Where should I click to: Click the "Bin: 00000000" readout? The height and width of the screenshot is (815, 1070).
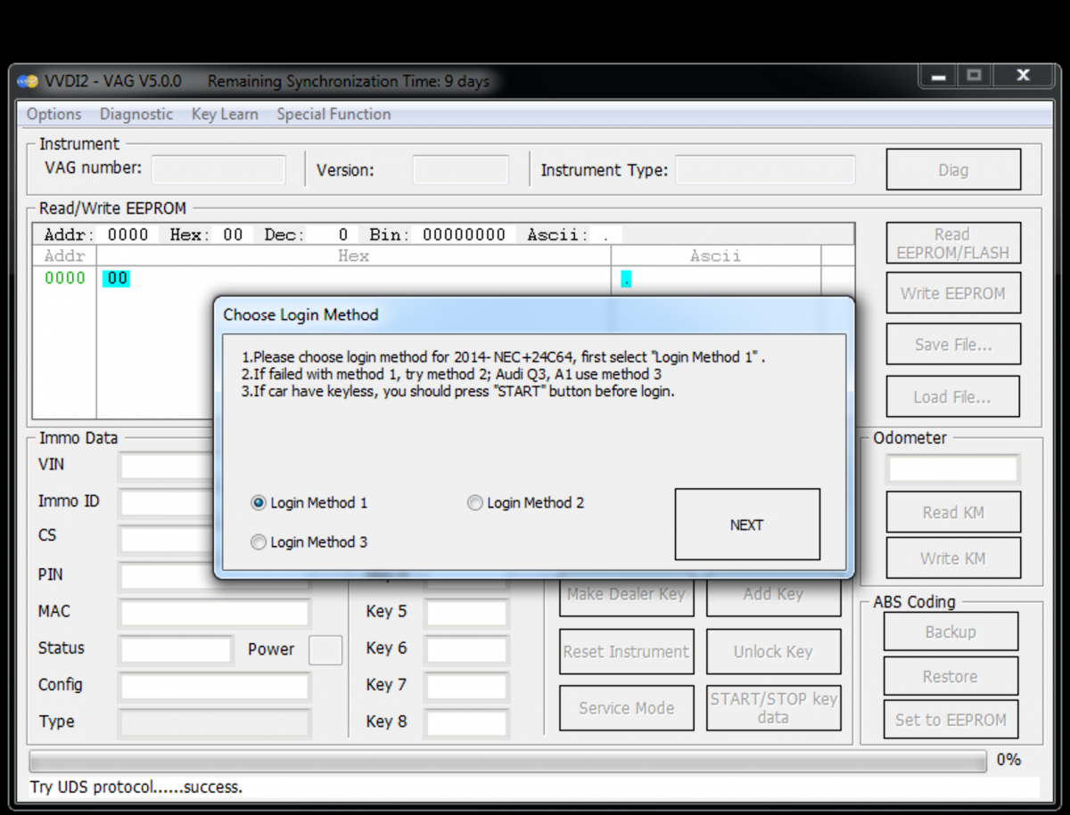437,235
